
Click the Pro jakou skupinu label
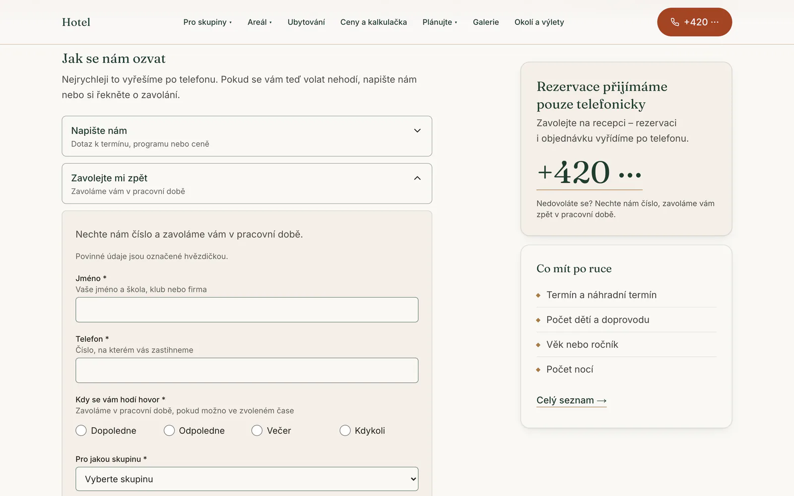[x=111, y=459]
